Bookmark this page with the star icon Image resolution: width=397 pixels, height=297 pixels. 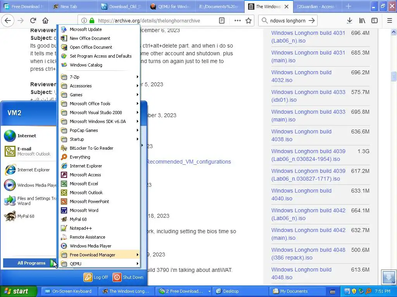pyautogui.click(x=249, y=21)
